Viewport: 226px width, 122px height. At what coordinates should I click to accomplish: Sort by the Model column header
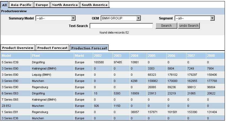tap(6, 56)
